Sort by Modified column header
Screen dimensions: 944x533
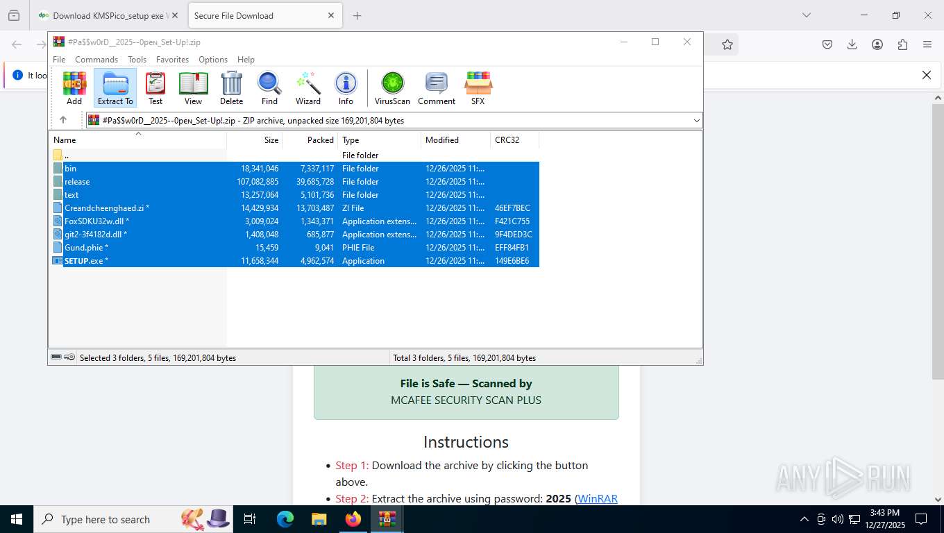(x=456, y=139)
